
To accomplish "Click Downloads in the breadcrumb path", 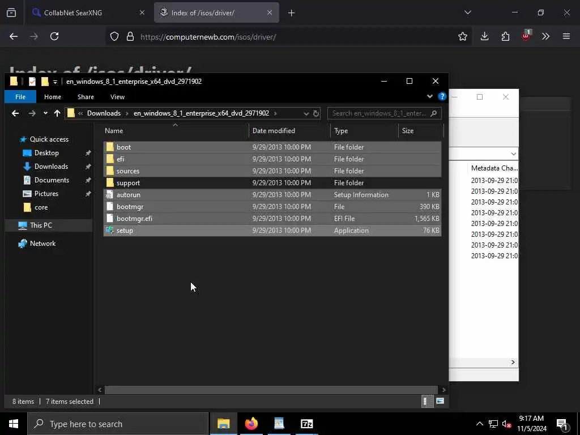I will (104, 113).
